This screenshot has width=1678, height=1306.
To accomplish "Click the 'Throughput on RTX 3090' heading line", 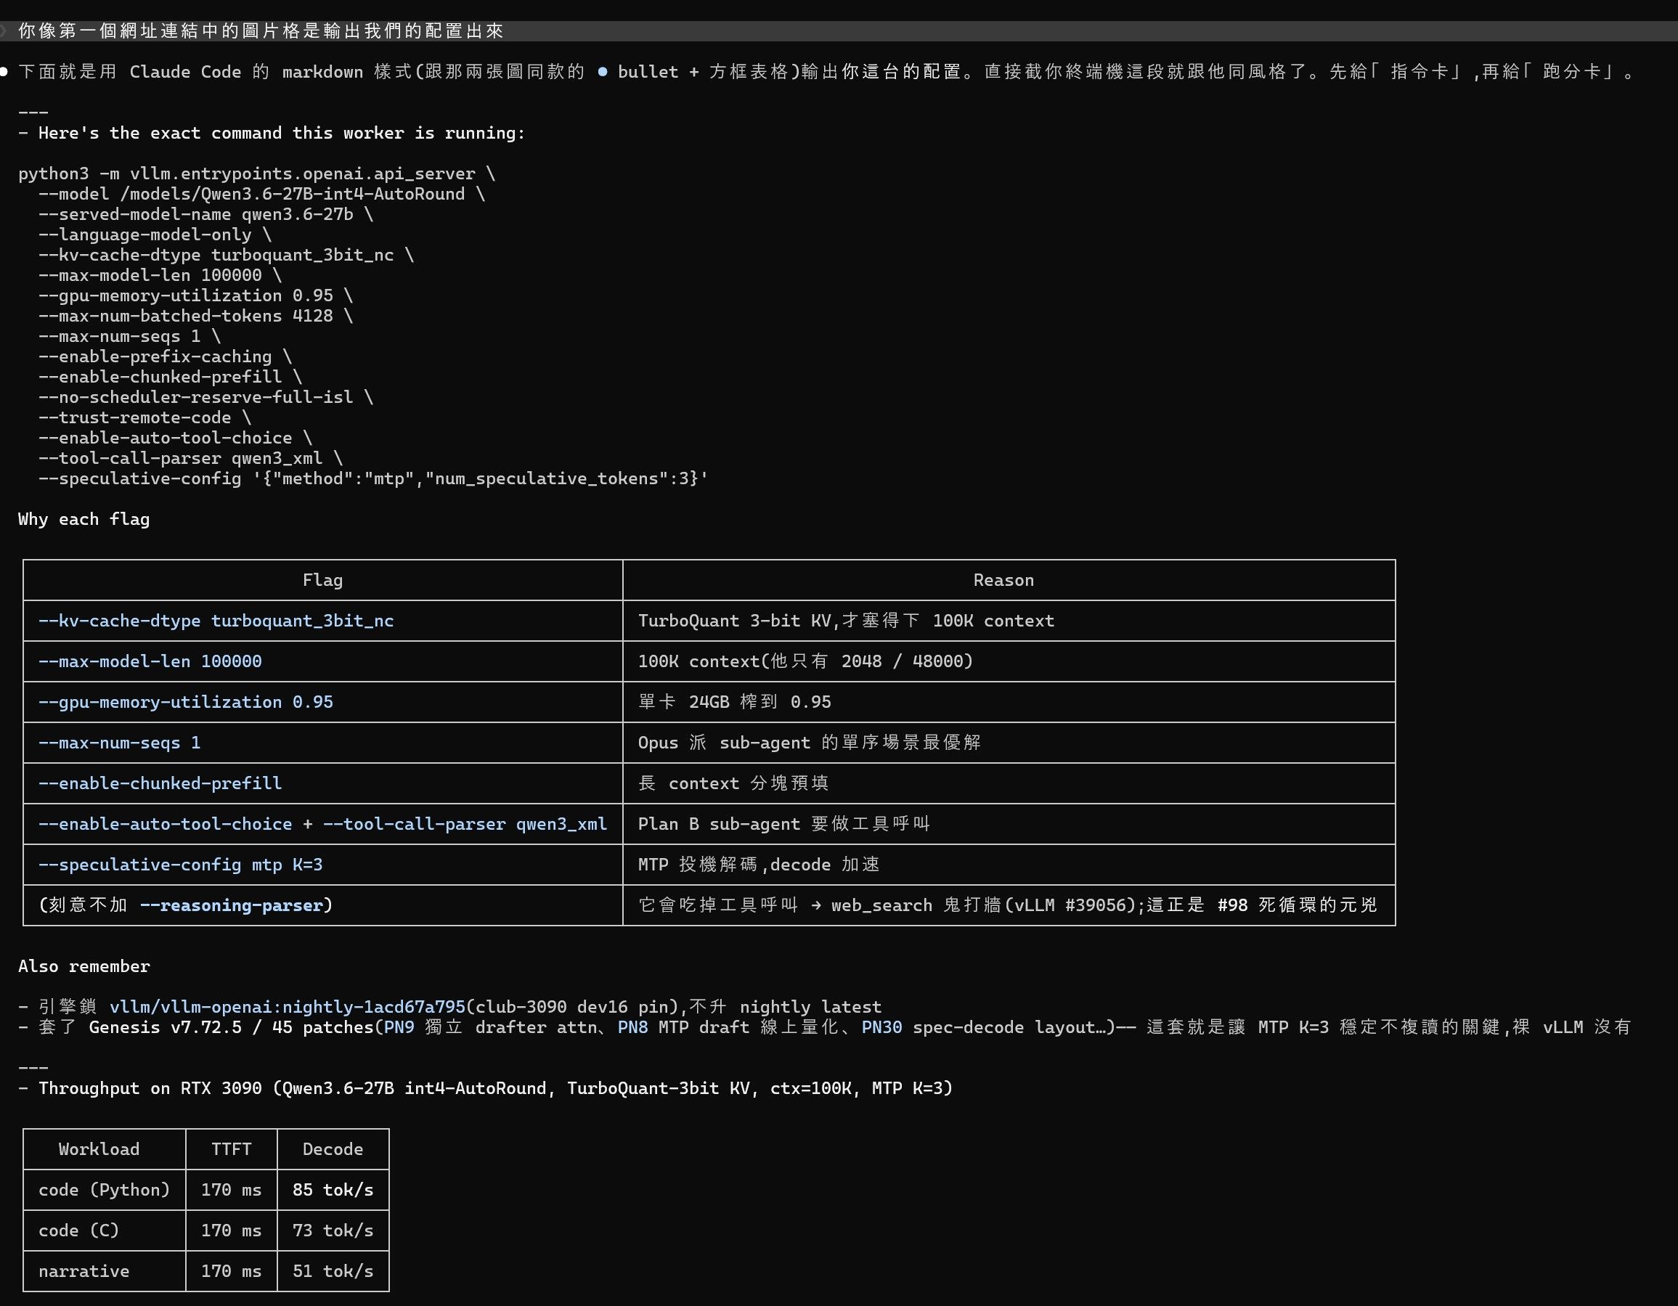I will click(x=496, y=1089).
